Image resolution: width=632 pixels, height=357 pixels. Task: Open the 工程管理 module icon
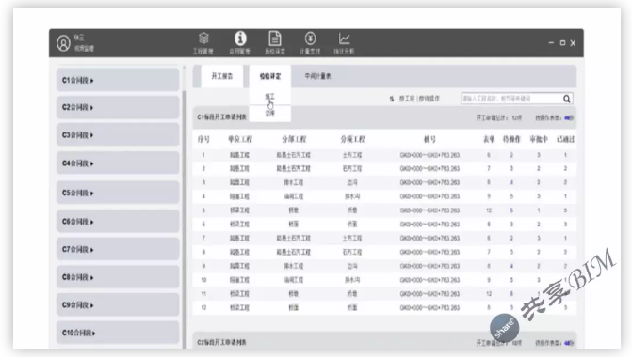tap(203, 39)
